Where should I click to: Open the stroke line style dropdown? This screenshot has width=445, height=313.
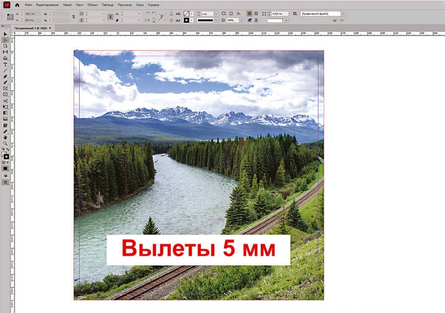click(216, 21)
